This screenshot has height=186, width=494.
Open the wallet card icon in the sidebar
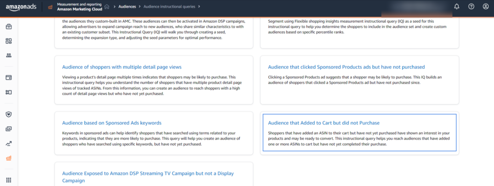9,77
